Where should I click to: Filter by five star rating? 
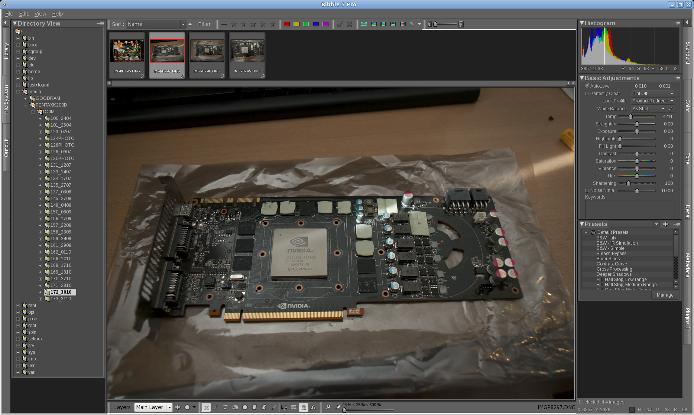tap(272, 24)
